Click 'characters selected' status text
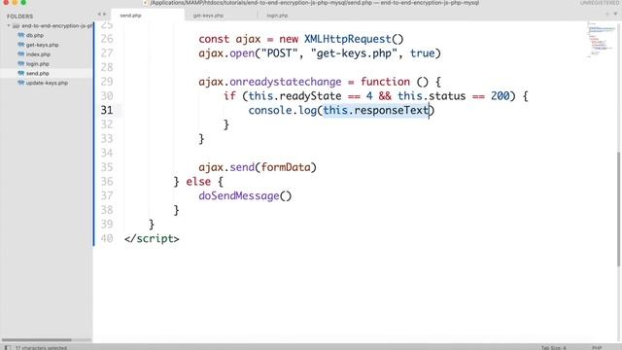Viewport: 622px width, 350px height. pyautogui.click(x=41, y=348)
